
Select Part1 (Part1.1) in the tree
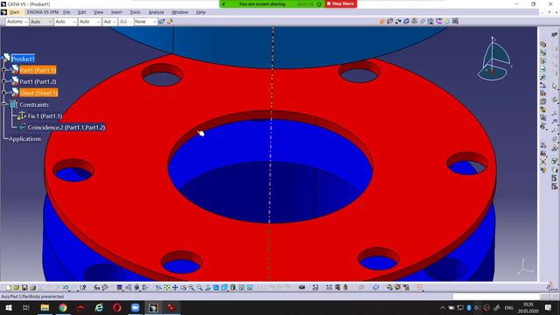click(x=38, y=70)
